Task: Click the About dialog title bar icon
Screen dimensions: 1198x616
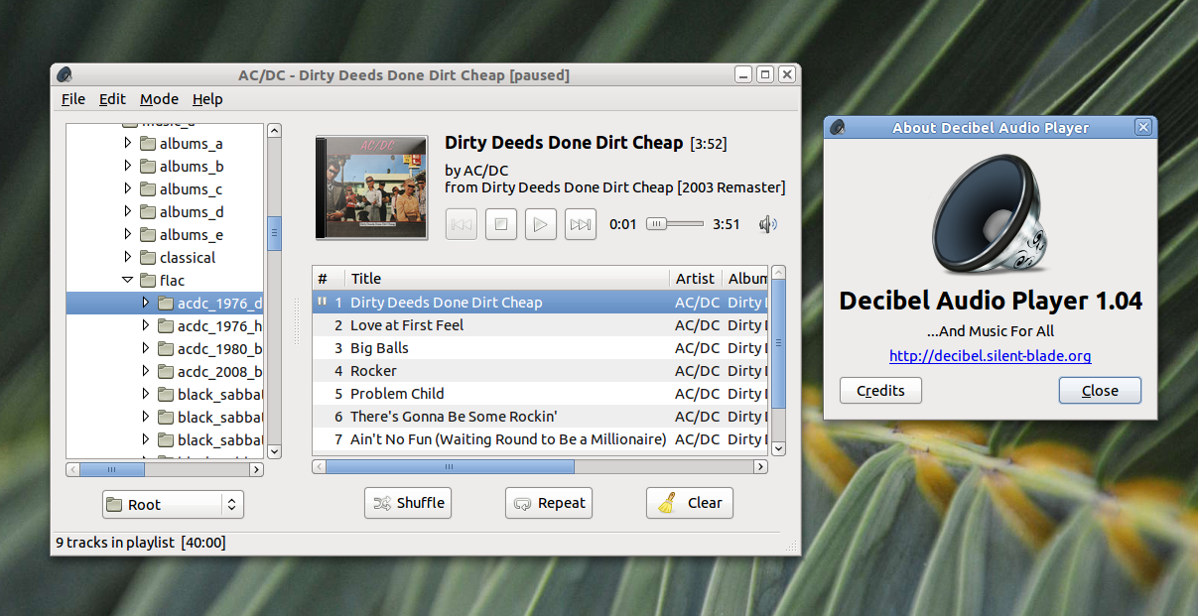Action: (x=838, y=127)
